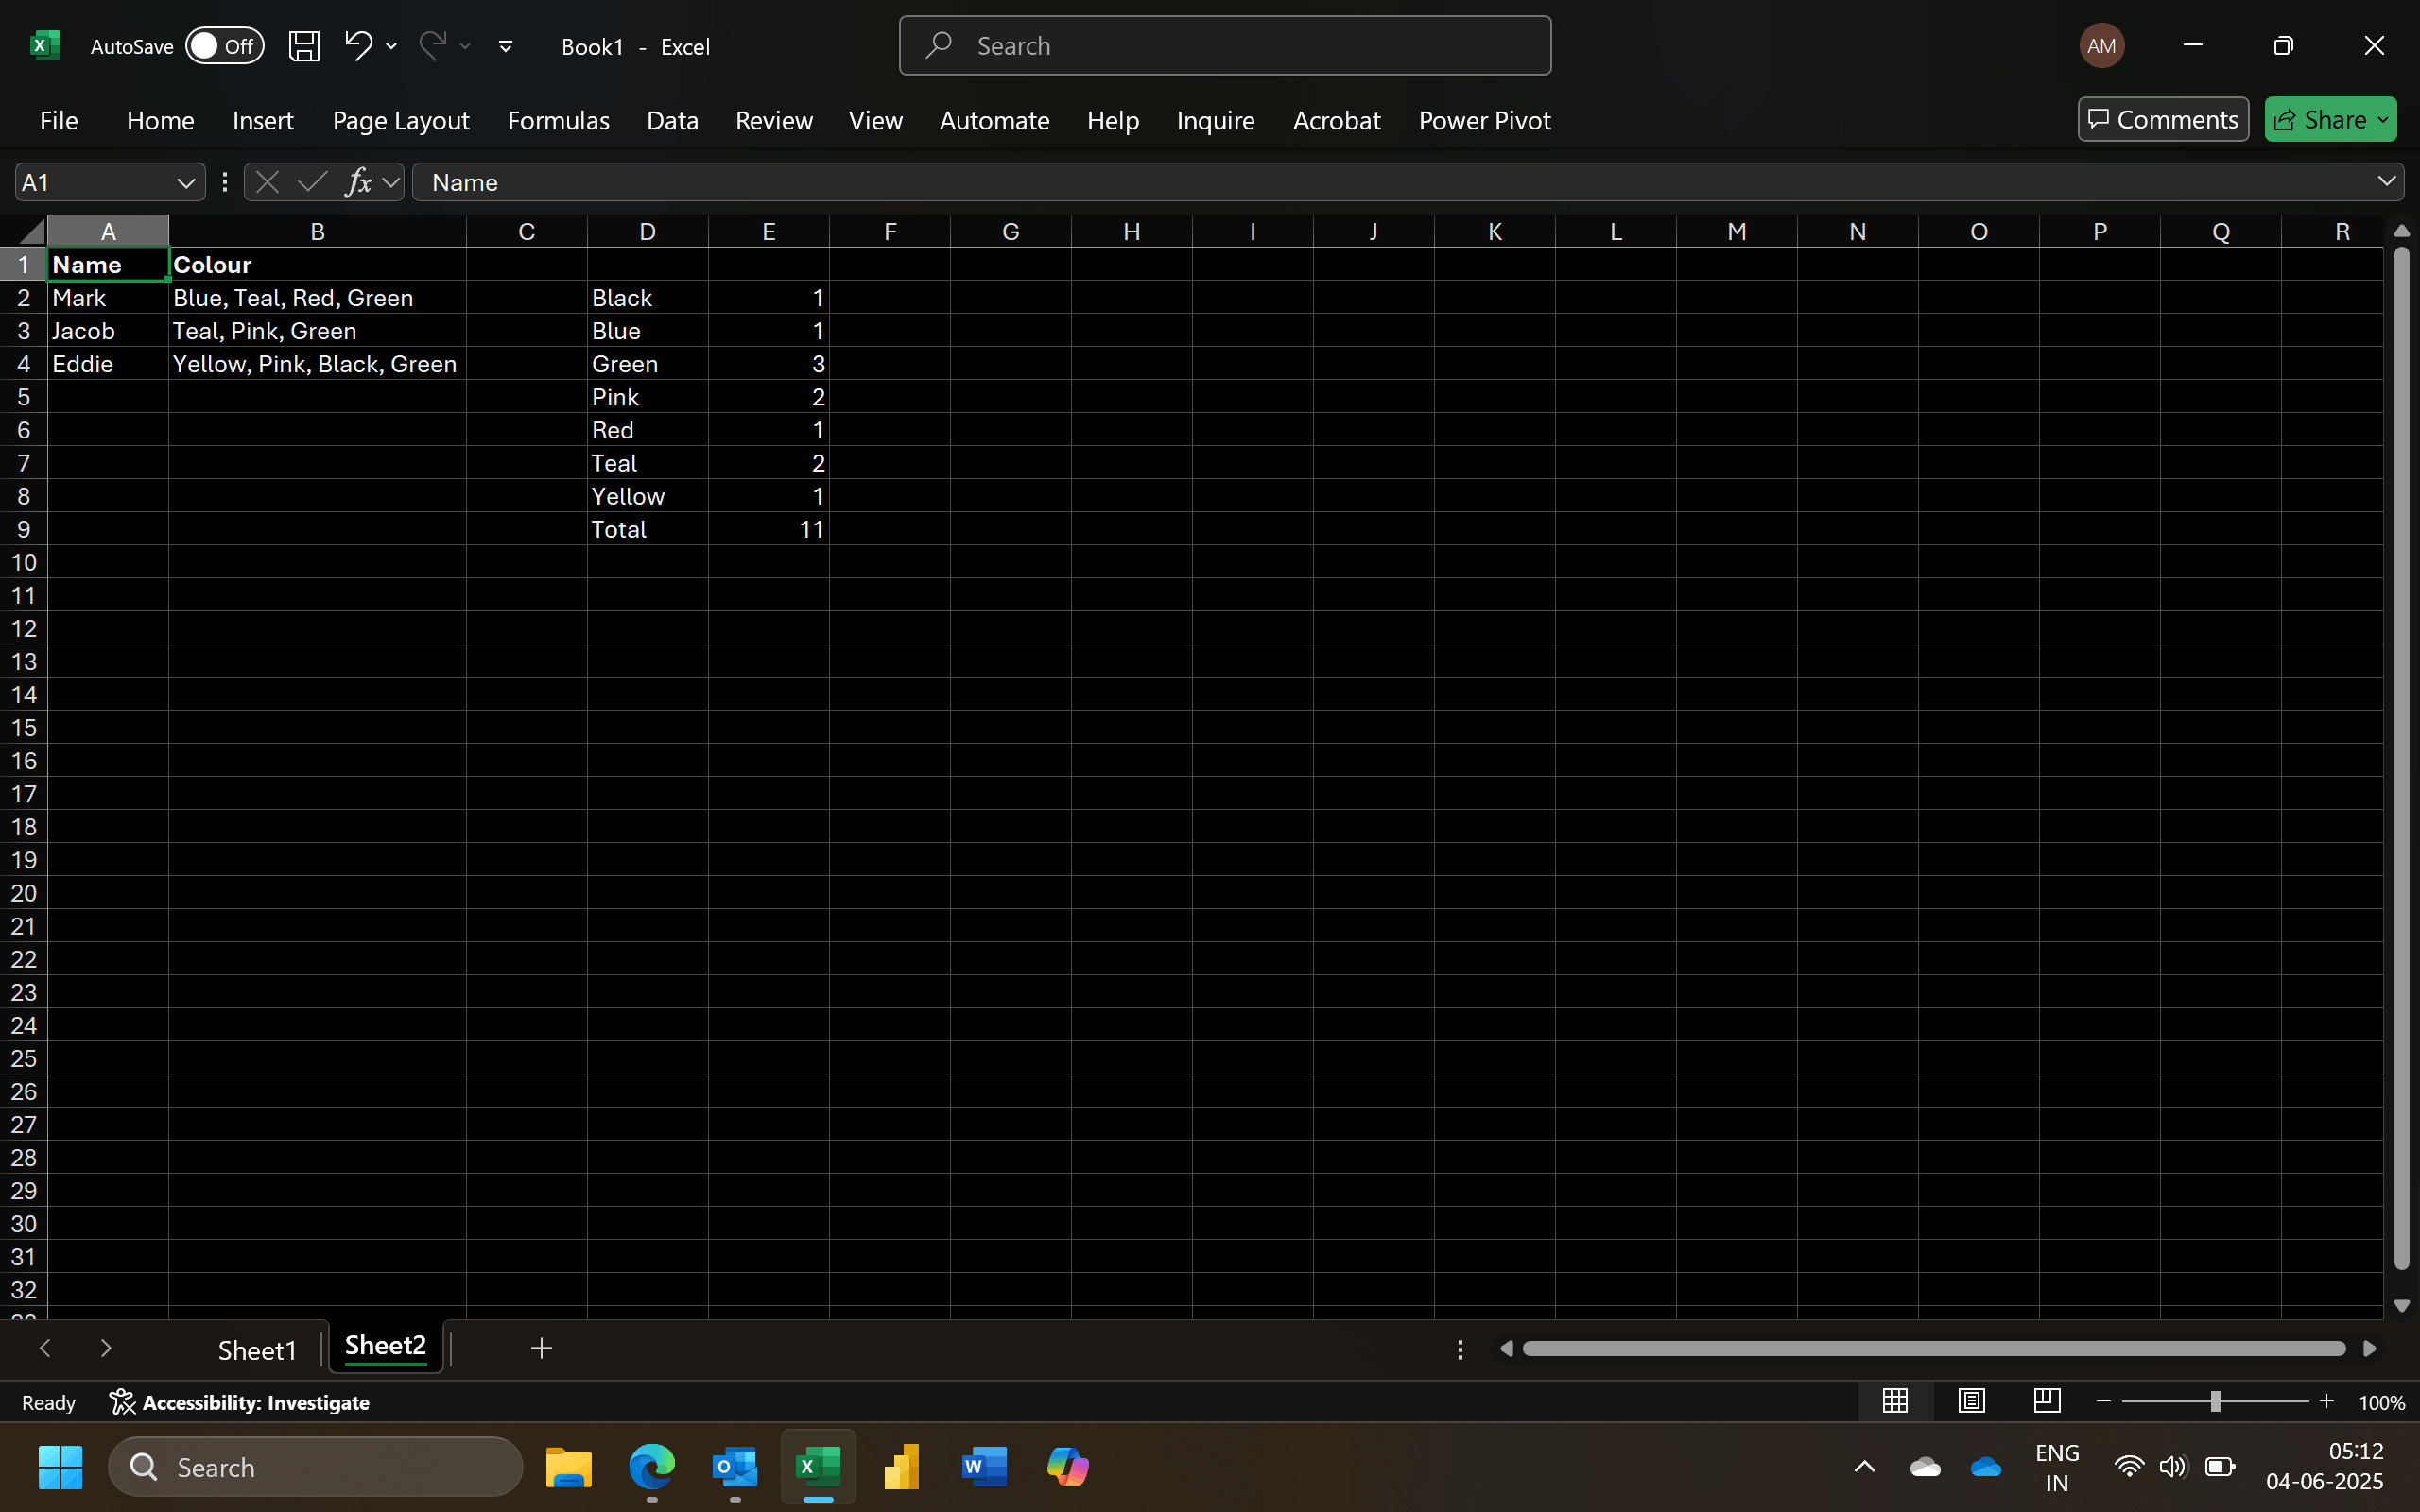Open the Help tab
2420x1512 pixels.
tap(1113, 120)
